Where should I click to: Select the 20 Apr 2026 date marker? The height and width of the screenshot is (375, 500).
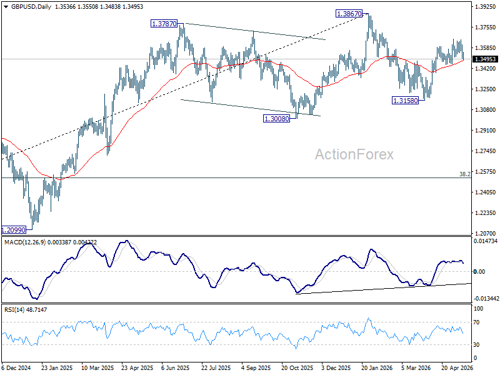point(457,367)
